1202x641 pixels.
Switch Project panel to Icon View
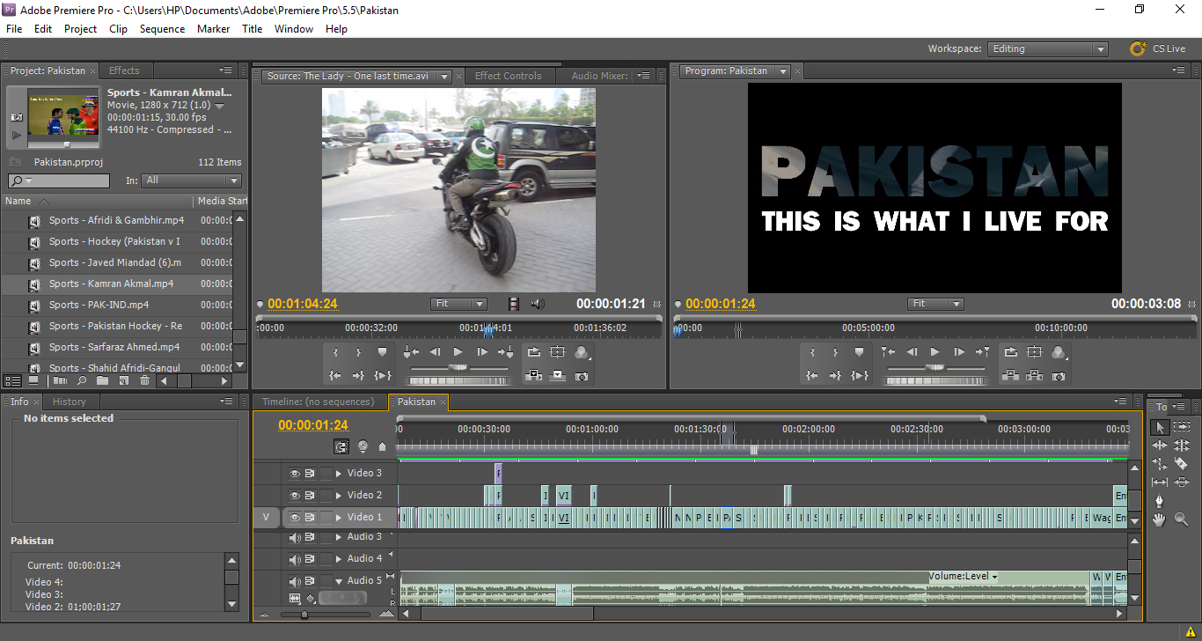tap(33, 380)
